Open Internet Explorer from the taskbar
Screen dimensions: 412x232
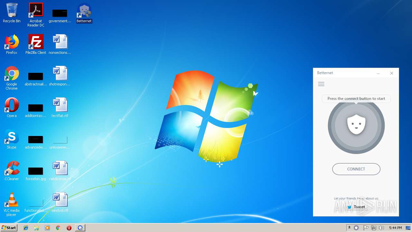(x=26, y=228)
